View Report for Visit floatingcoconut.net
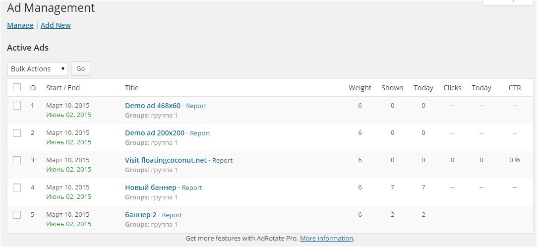Viewport: 537px width, 247px height. point(222,161)
